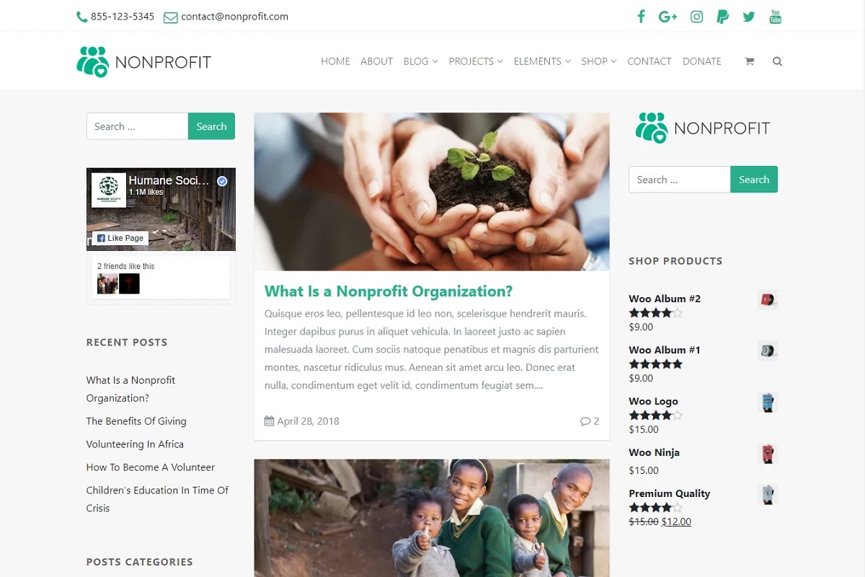Open 'What Is a Nonprofit Organization?' post title
This screenshot has width=865, height=577.
(389, 291)
